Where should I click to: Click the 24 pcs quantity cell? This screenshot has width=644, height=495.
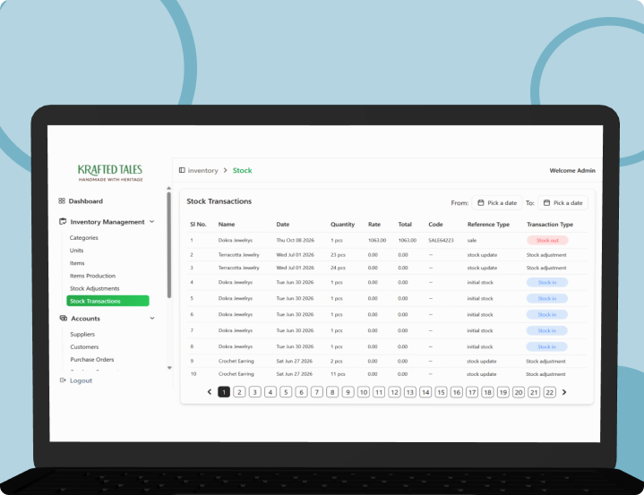click(338, 268)
